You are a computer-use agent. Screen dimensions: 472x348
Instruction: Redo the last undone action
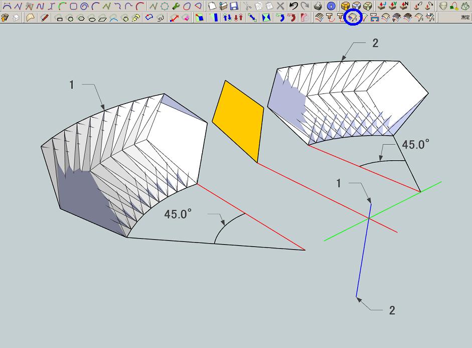pos(305,6)
